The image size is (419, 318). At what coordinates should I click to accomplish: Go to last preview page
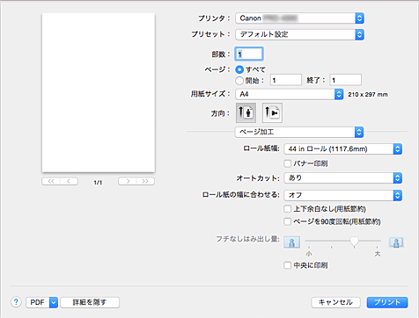click(145, 181)
